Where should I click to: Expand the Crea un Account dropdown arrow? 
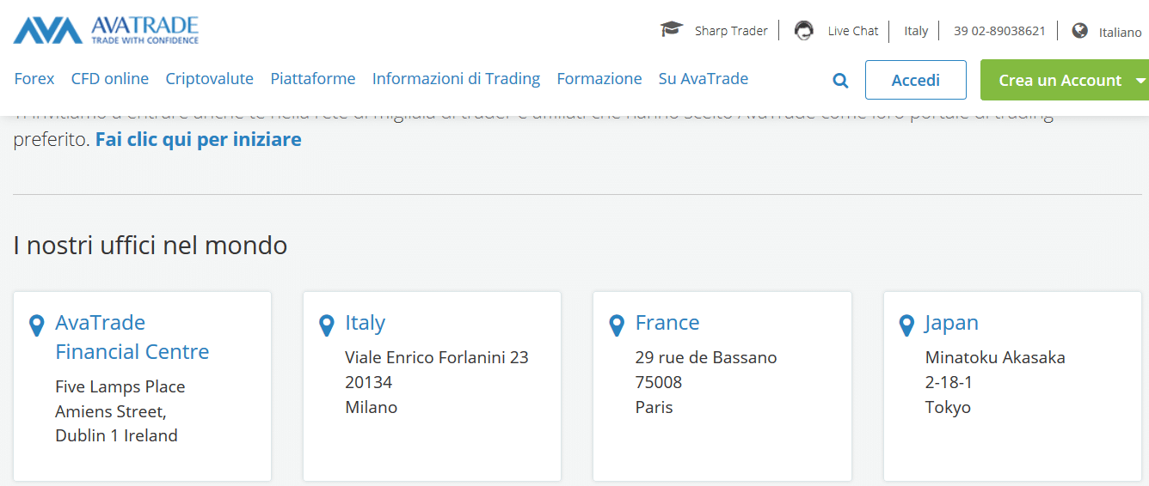[1140, 80]
